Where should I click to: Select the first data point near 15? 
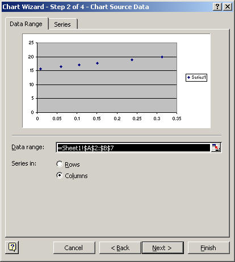click(40, 69)
